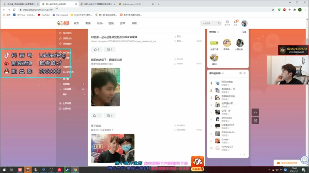Viewport: 309px width, 173px height.
Task: Select 鱼吧 in the Douyu navigation bar
Action: click(134, 23)
